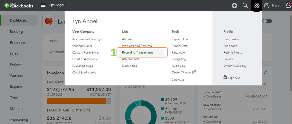Image resolution: width=292 pixels, height=124 pixels.
Task: Click the $127,577.95 overdue amount
Action: 61,90
